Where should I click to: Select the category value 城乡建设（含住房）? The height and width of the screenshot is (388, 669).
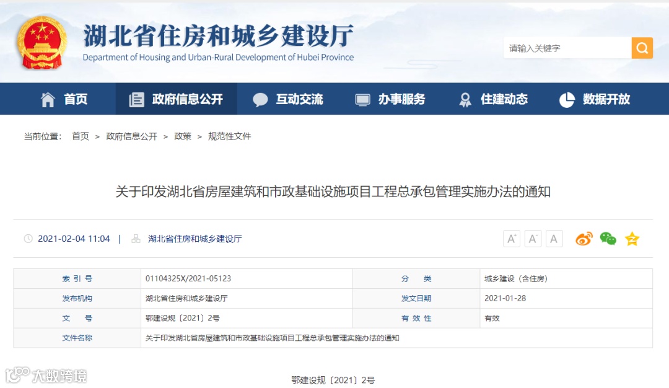coord(516,278)
